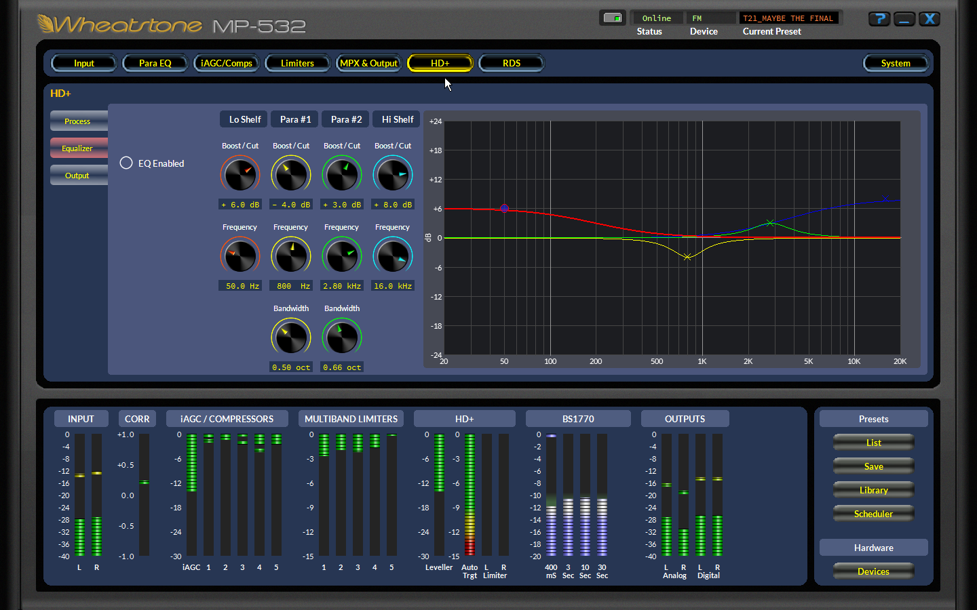Click the Save preset button
Viewport: 977px width, 610px height.
click(x=874, y=466)
